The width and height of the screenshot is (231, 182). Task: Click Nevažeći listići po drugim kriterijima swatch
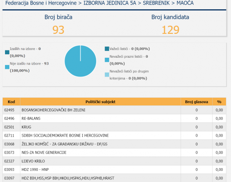[107, 75]
